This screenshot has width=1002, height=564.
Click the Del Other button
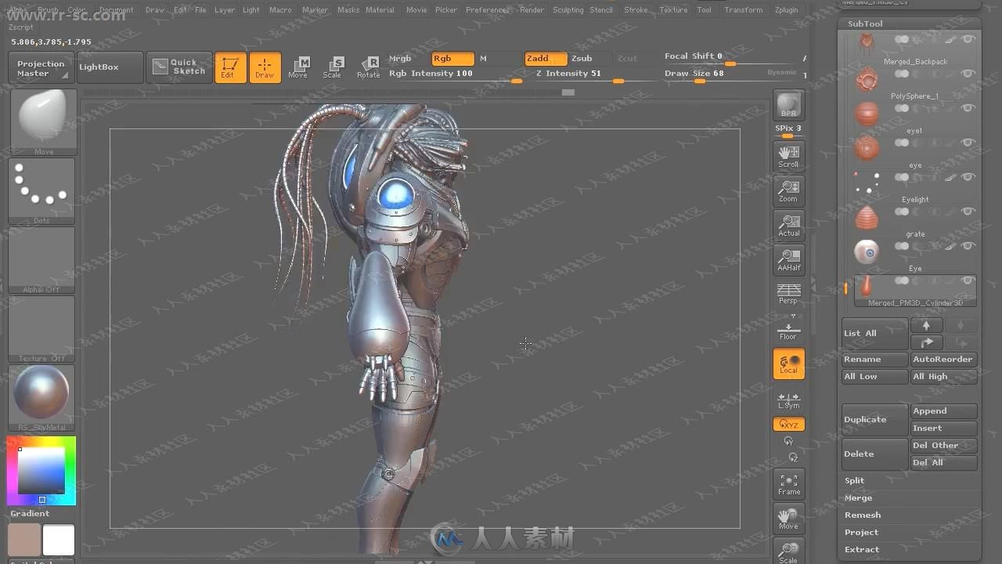point(944,445)
